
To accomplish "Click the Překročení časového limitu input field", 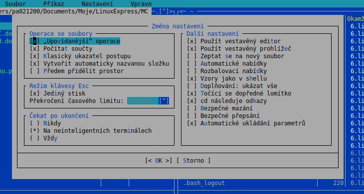I will [x=143, y=100].
